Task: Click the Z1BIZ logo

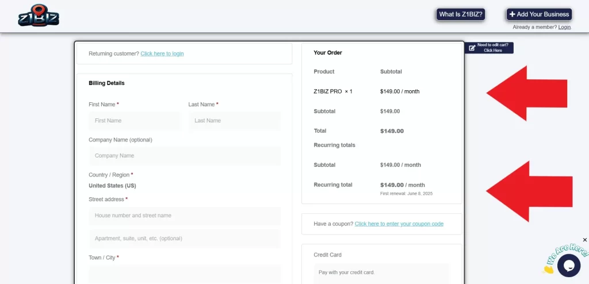Action: tap(39, 16)
